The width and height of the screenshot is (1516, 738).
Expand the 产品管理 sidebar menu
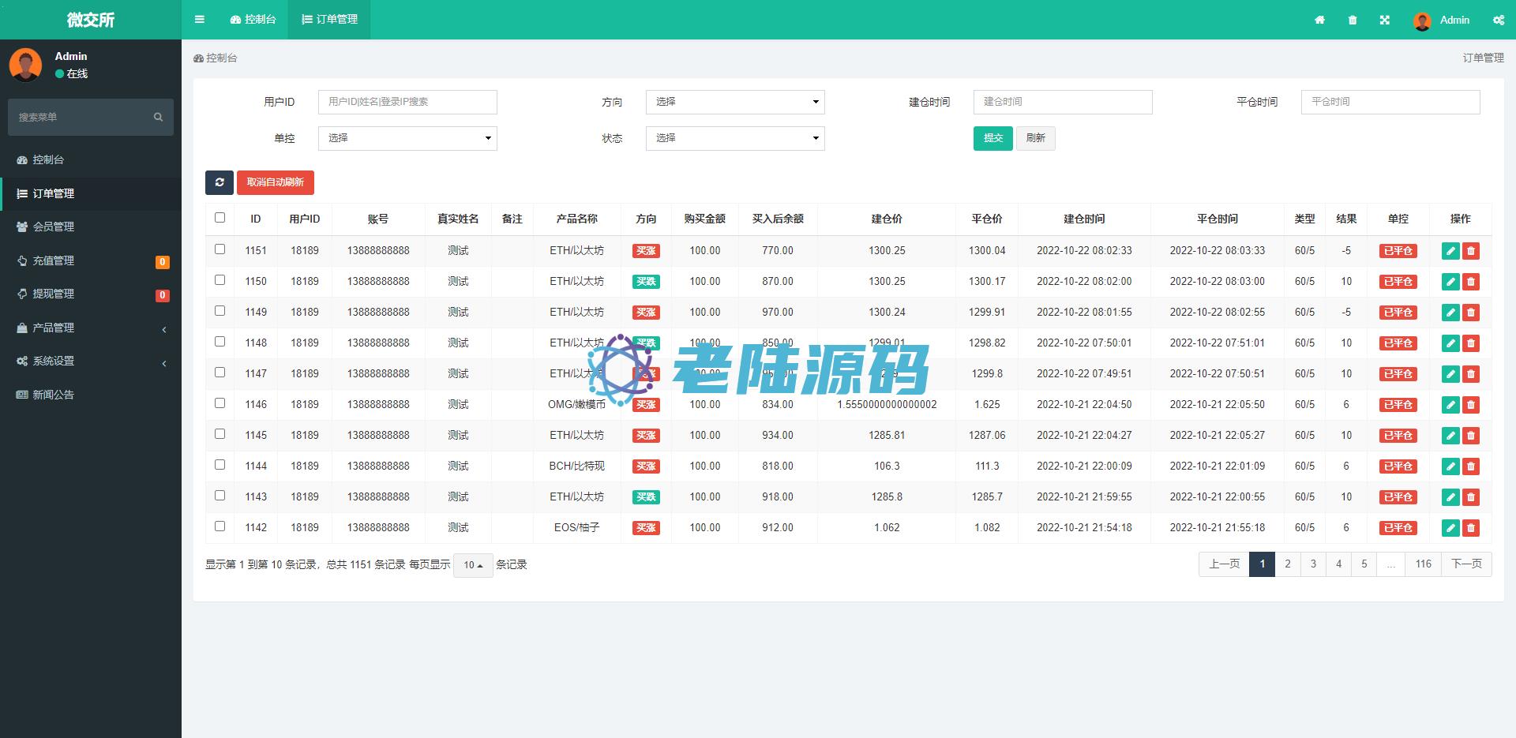[91, 328]
